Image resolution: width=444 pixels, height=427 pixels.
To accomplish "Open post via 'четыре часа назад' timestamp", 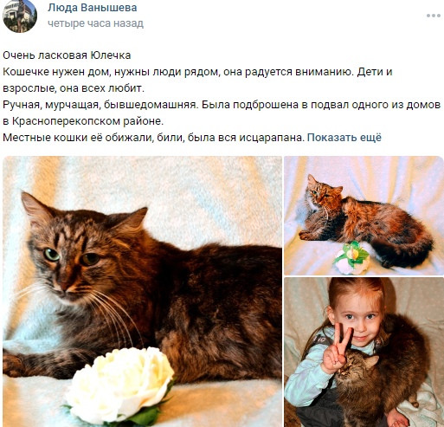I will pos(95,23).
